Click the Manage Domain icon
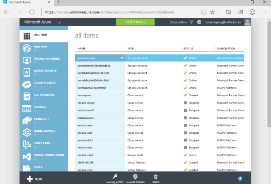 click(x=135, y=176)
